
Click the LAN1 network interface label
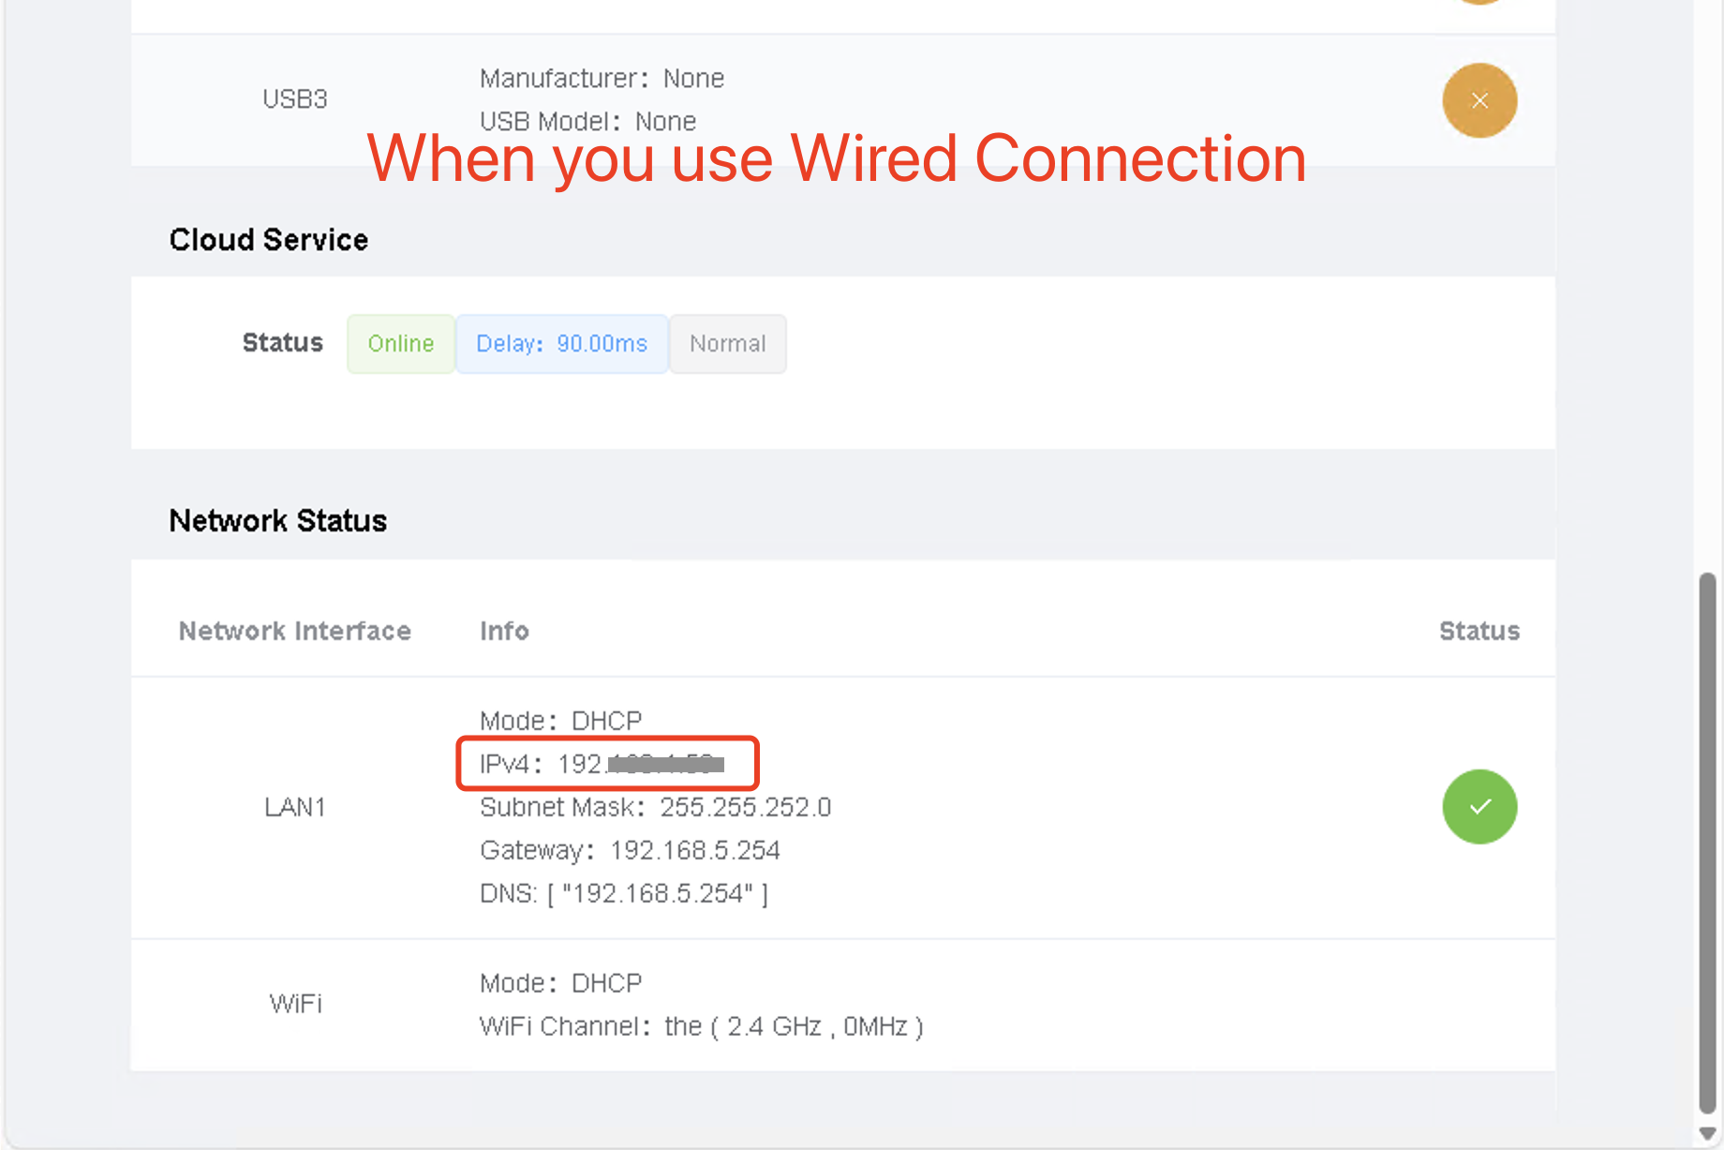pos(294,807)
